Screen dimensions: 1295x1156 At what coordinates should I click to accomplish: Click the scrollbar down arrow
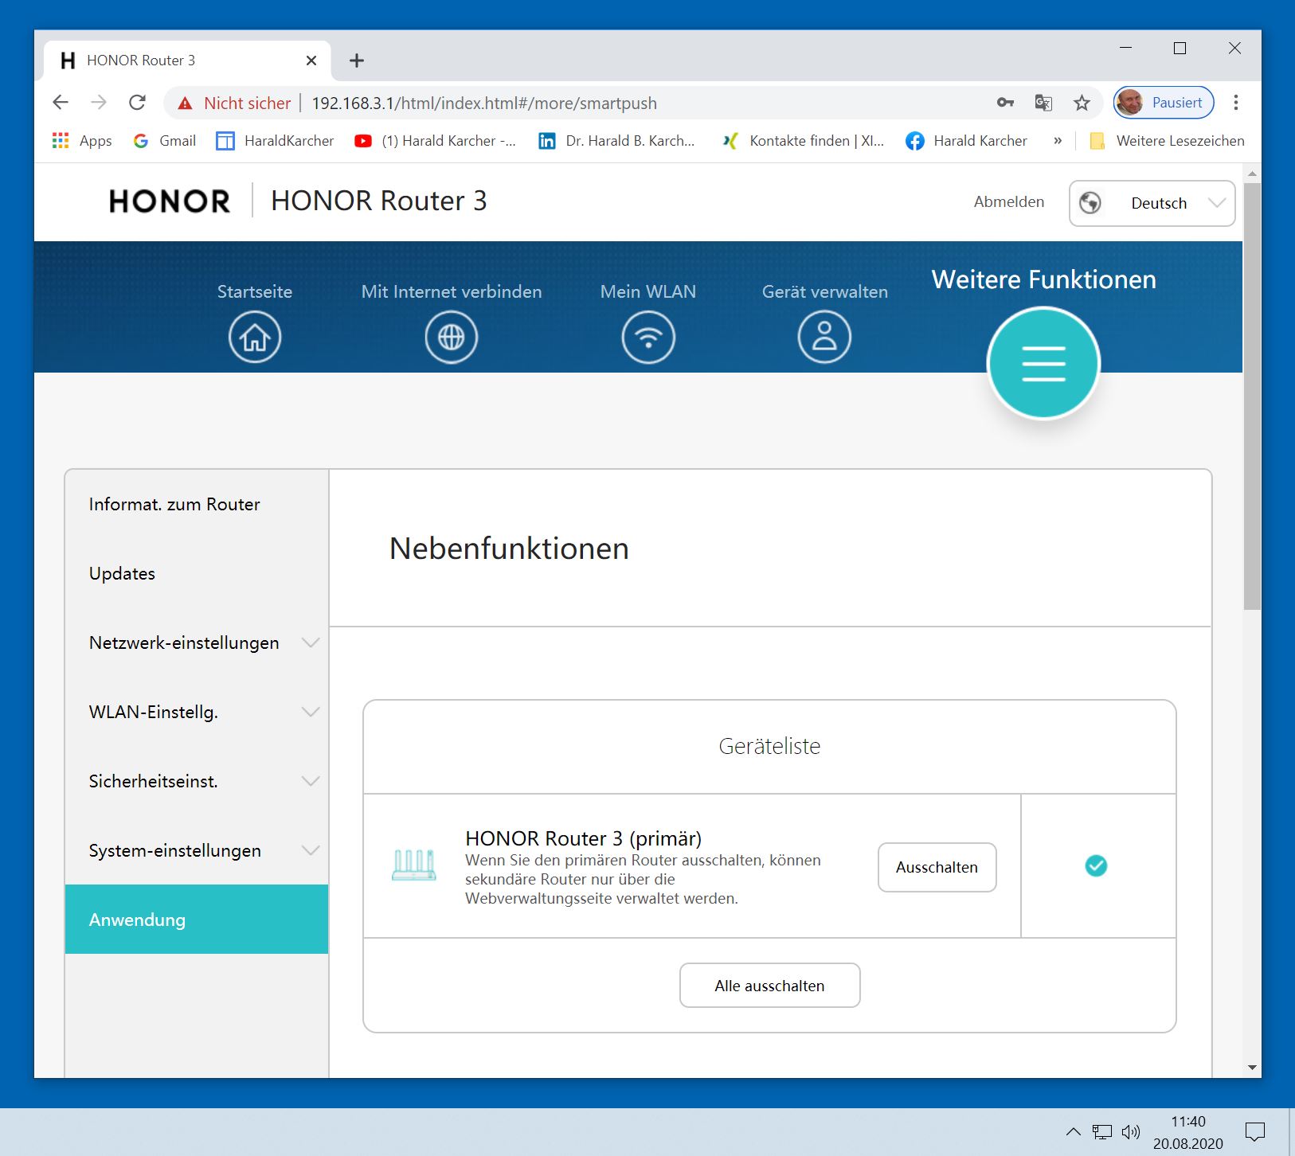coord(1252,1068)
